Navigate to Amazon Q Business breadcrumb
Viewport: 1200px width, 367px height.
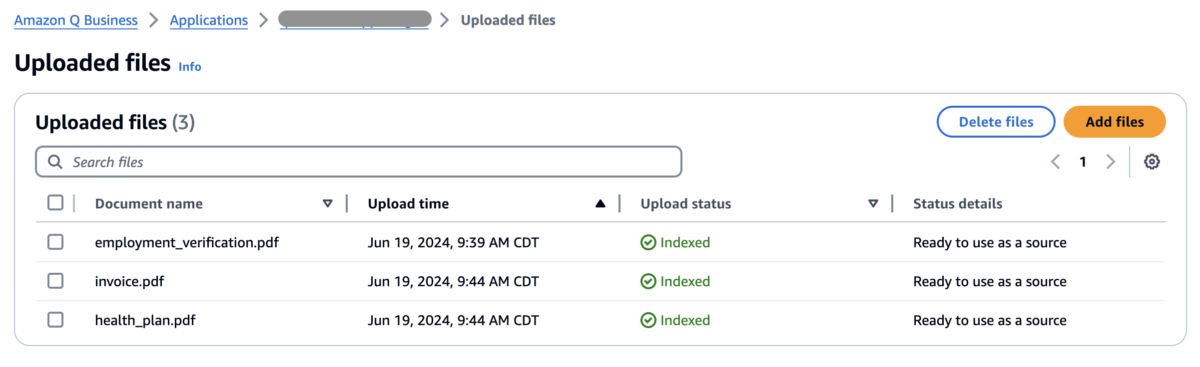75,20
